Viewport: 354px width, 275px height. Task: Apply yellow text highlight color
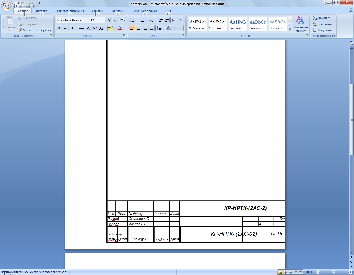(x=110, y=28)
